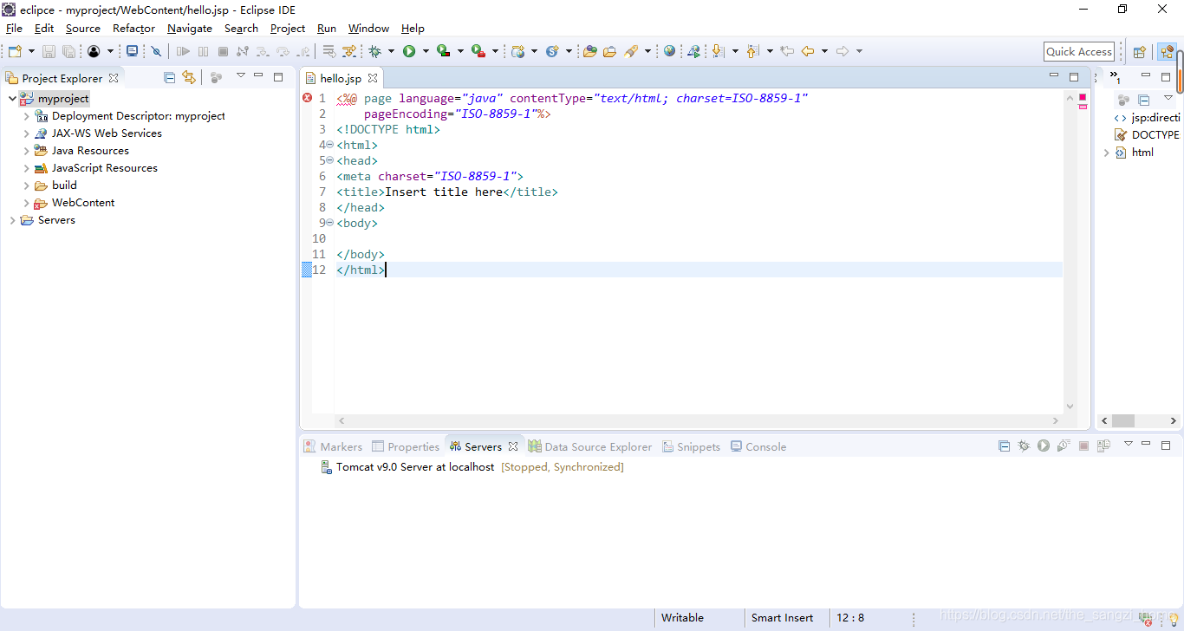The image size is (1184, 631).
Task: Start the server in debug mode icon
Action: pyautogui.click(x=1024, y=446)
